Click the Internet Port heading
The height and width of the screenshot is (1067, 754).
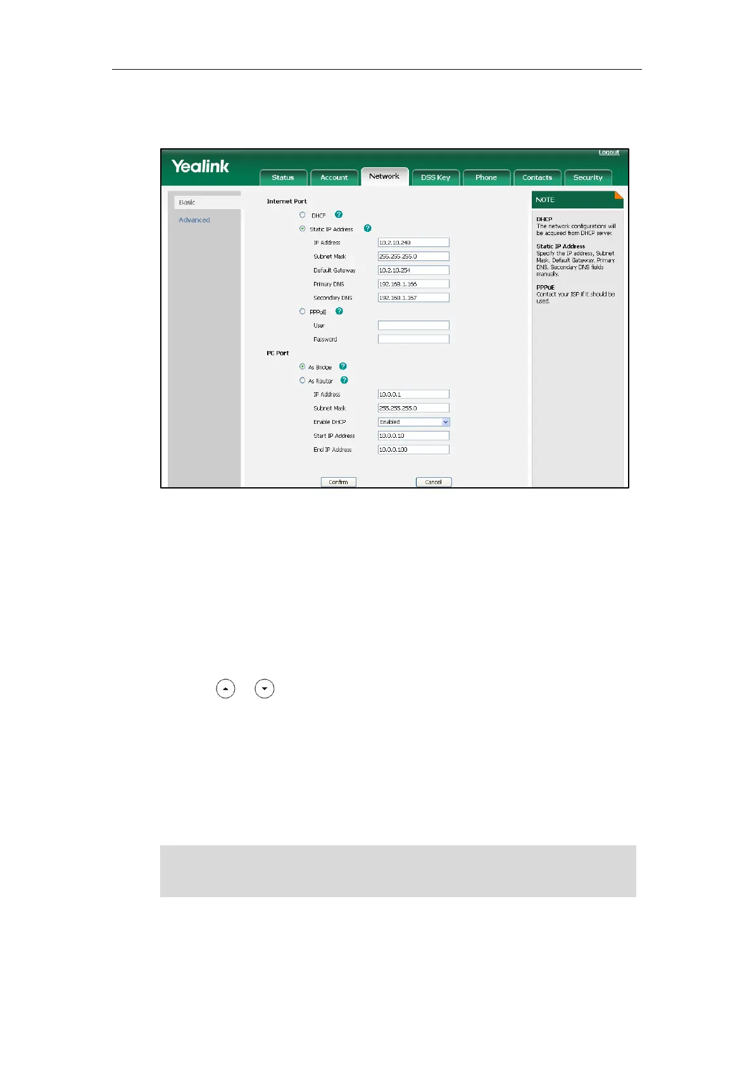(x=287, y=201)
